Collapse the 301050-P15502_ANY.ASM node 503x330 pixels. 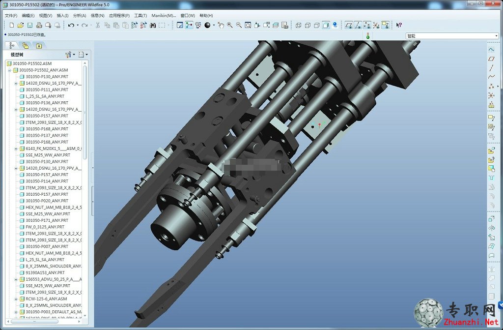click(9, 70)
